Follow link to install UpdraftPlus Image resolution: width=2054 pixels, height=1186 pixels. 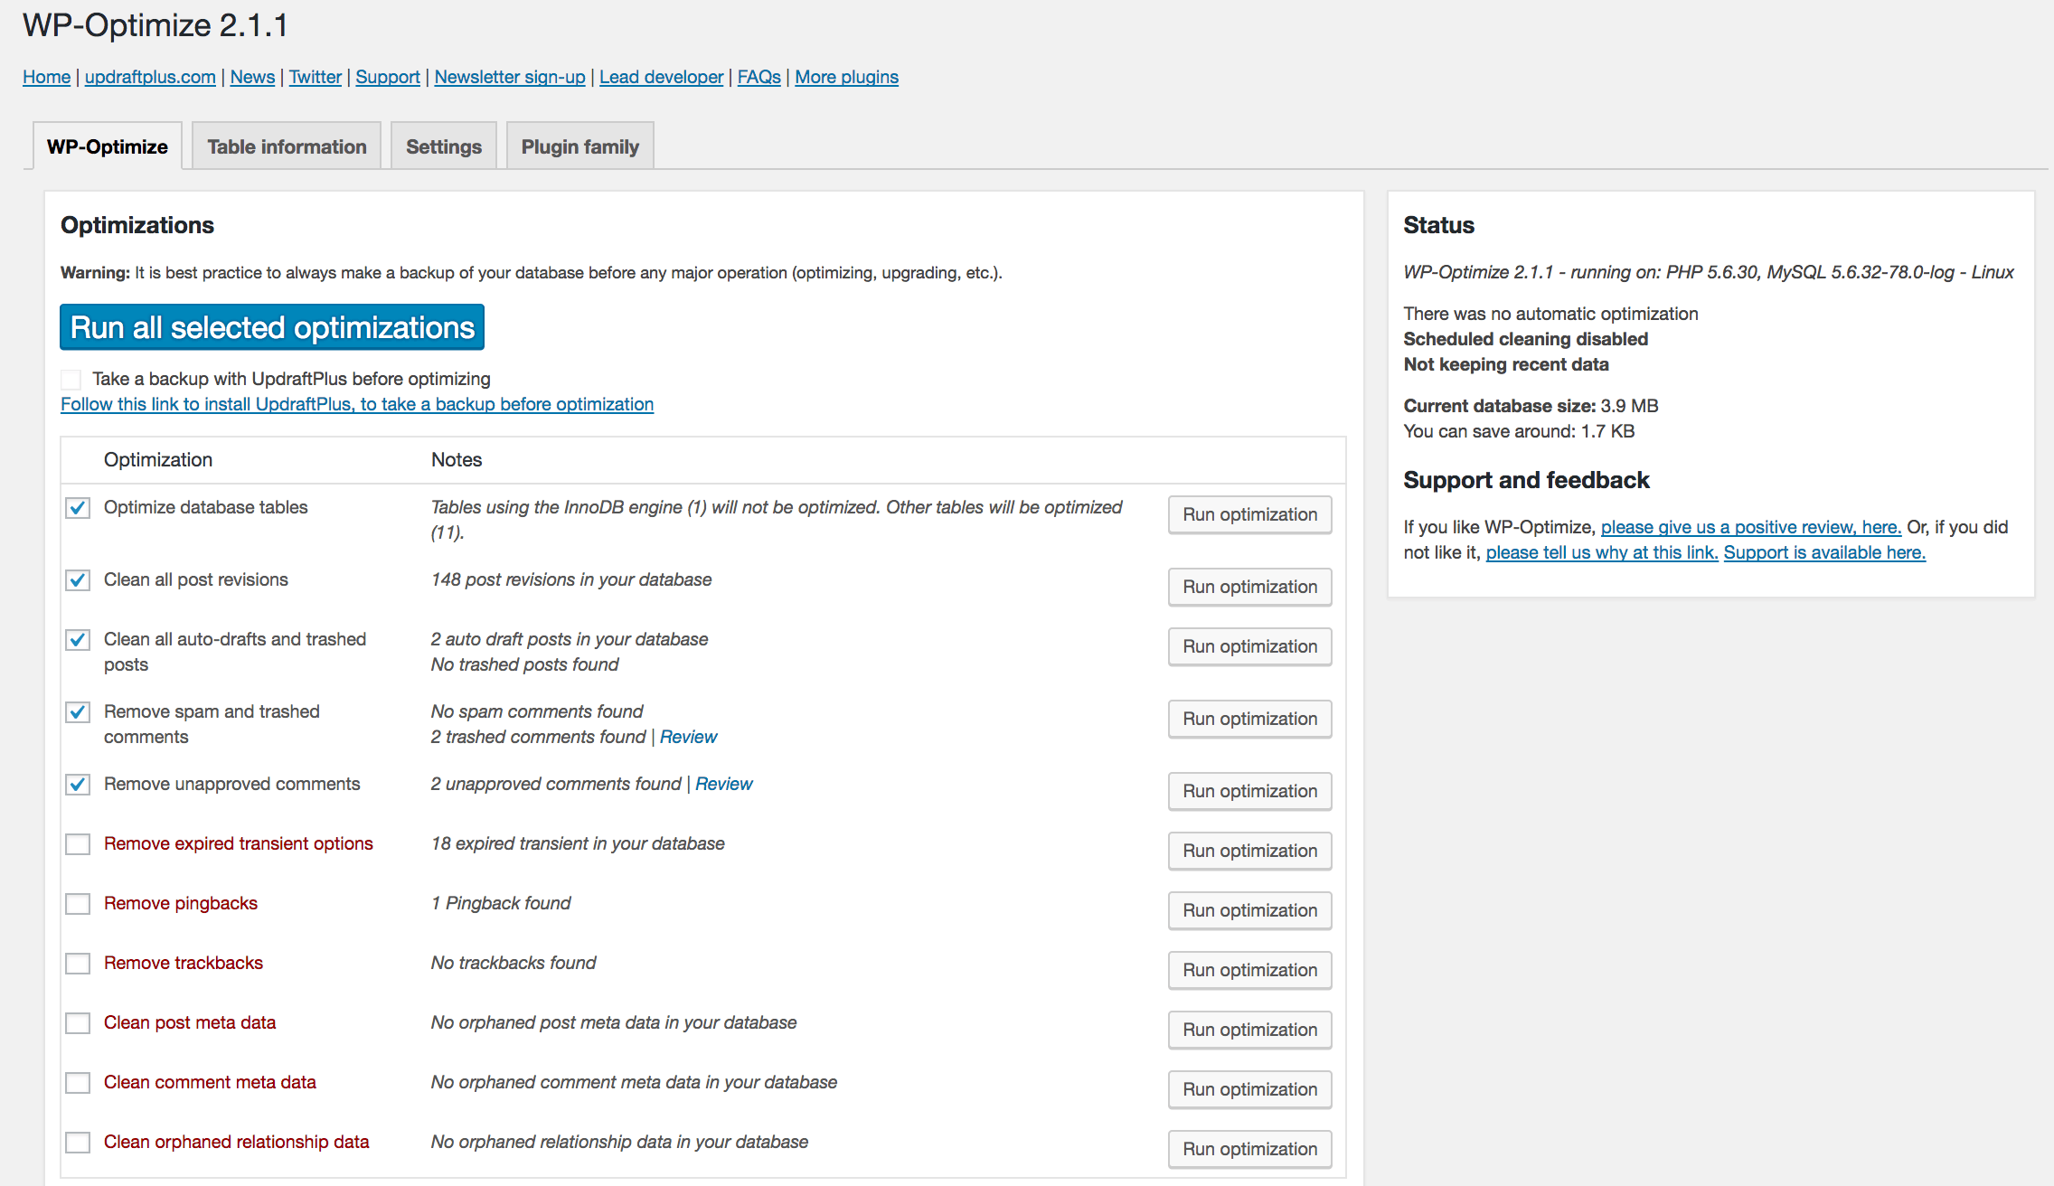point(357,404)
